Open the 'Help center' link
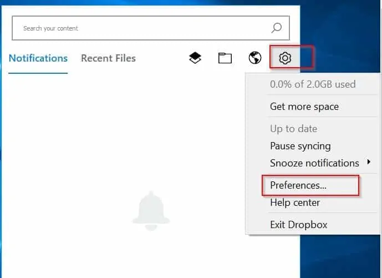 pos(295,203)
